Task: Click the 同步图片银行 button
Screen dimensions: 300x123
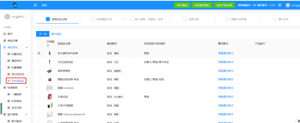Action: (x=202, y=5)
